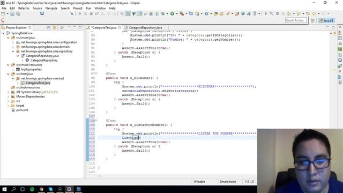Expand net.hwongu.springdata.core.configuration package
This screenshot has width=343, height=193.
pos(13,42)
